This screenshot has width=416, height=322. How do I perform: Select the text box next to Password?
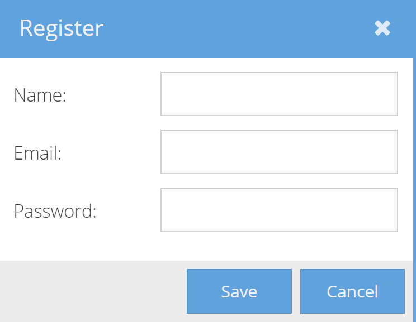(279, 210)
